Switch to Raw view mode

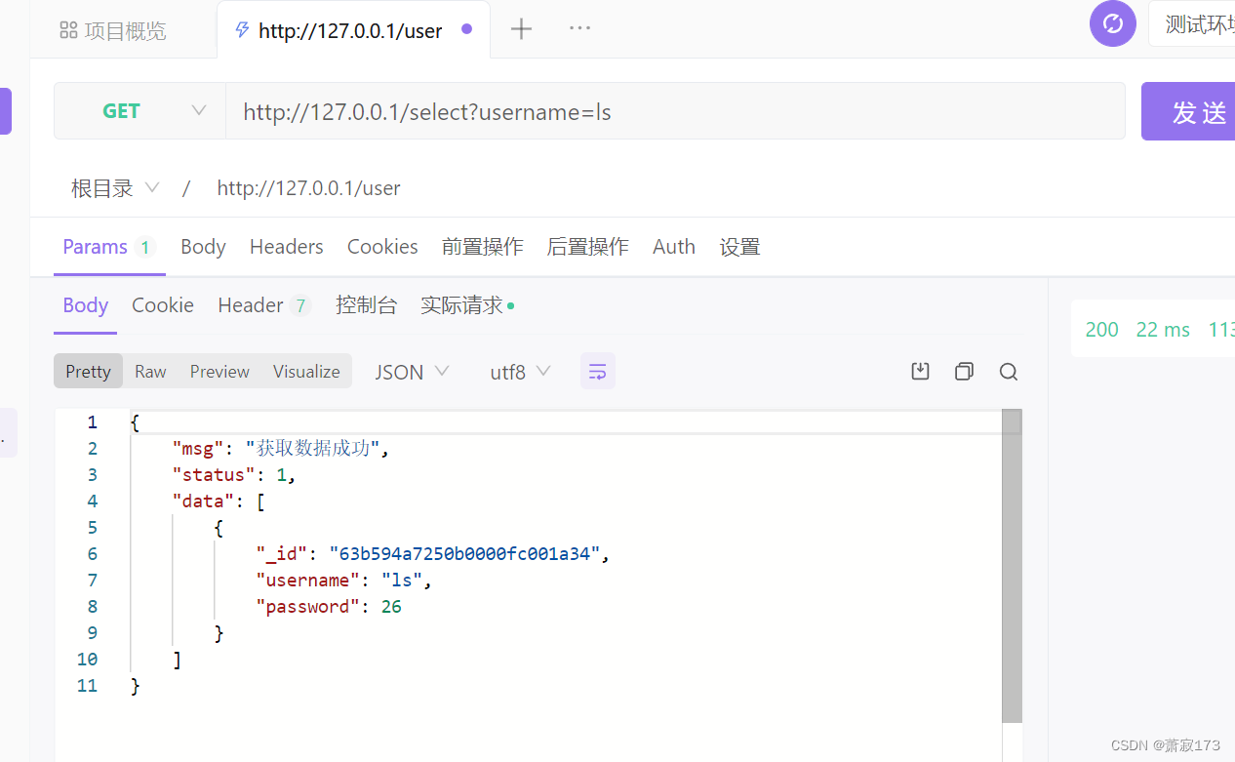coord(150,371)
